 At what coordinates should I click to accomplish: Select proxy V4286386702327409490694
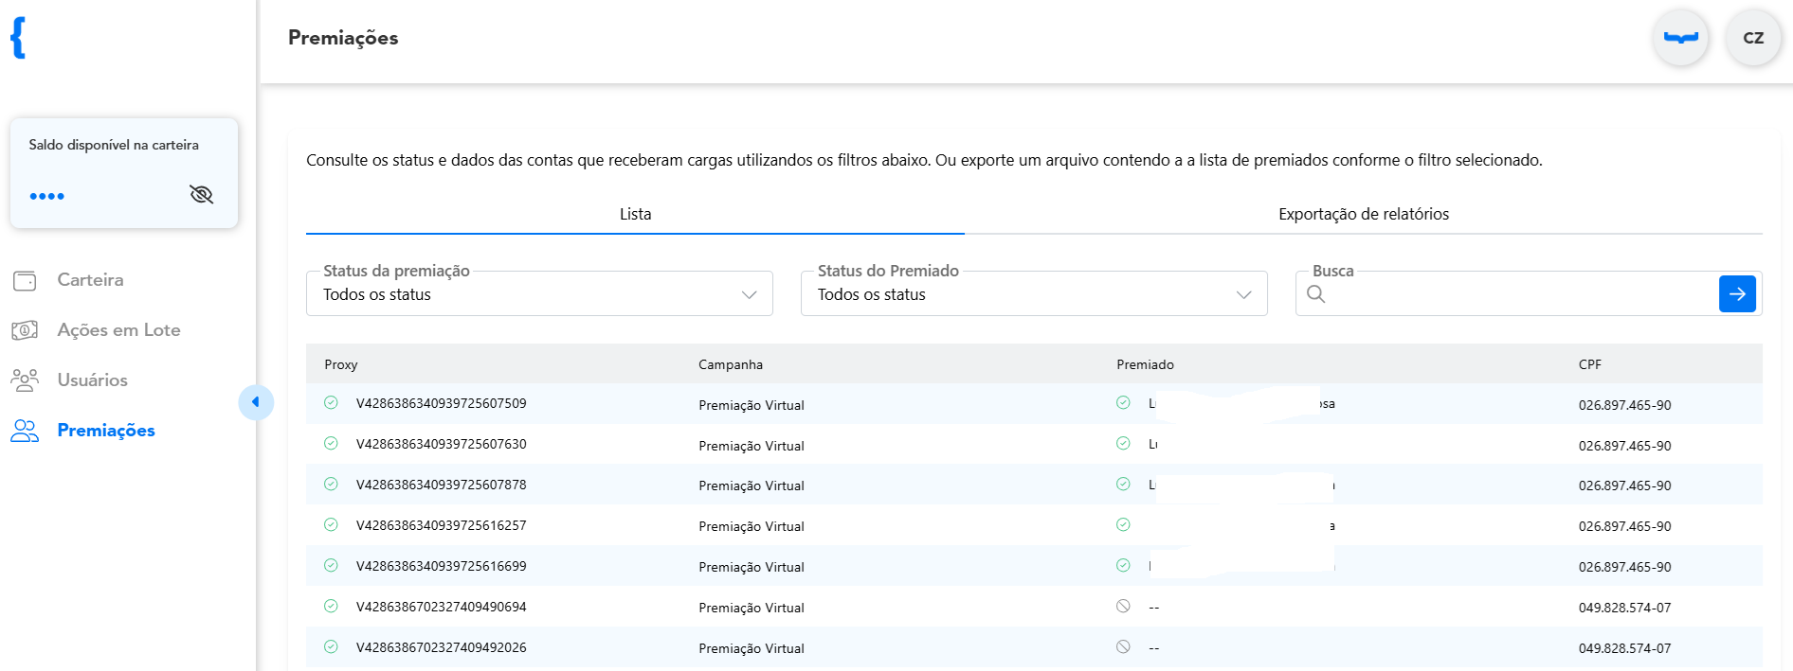441,608
